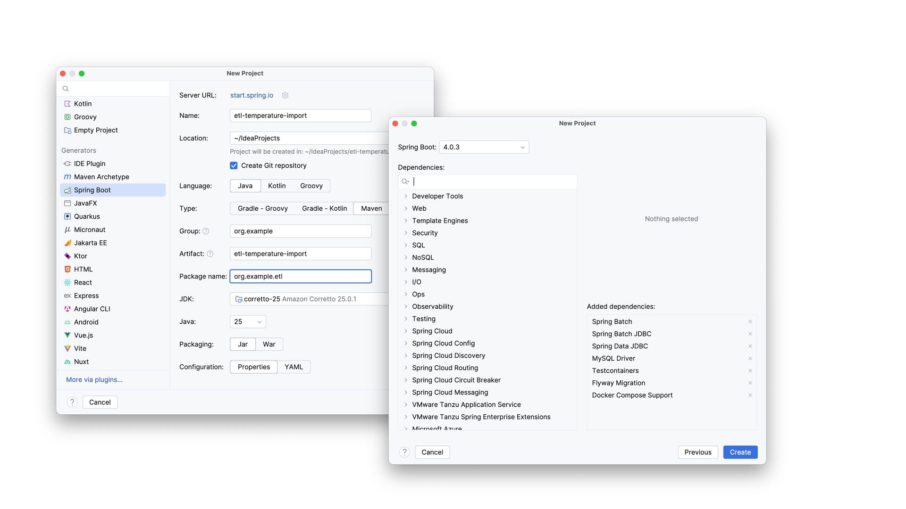Click the dependencies search field
Screen dimensions: 906x509
[491, 181]
